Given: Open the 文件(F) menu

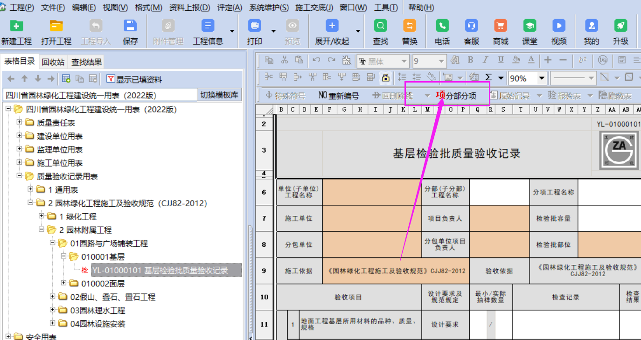Looking at the screenshot, I should click(53, 7).
